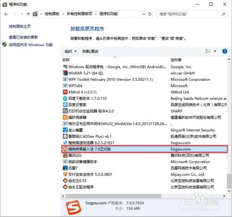Expand the chevron before 控制面板 breadcrumb
232x217 pixels.
click(x=41, y=14)
